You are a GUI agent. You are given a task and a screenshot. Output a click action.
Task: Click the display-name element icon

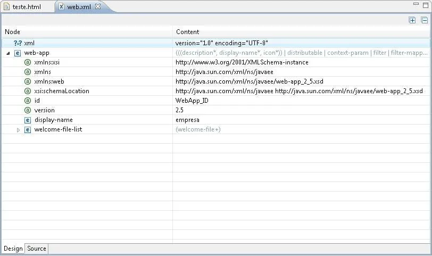pyautogui.click(x=28, y=120)
